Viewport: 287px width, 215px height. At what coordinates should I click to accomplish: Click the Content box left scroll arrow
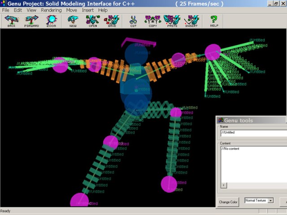click(224, 185)
